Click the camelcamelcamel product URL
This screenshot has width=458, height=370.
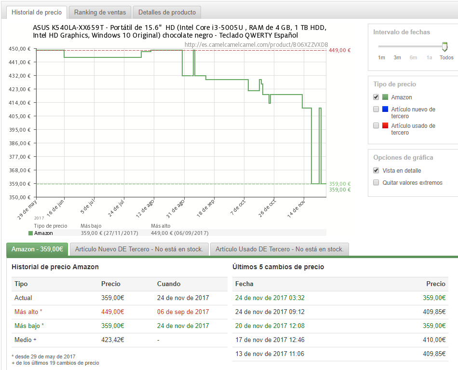point(256,44)
